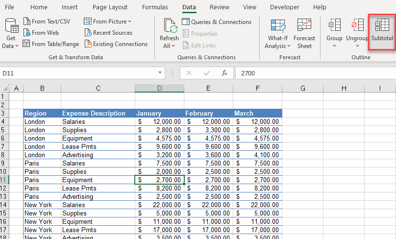Open the Group dropdown in Outline
Image resolution: width=396 pixels, height=239 pixels.
coord(334,46)
